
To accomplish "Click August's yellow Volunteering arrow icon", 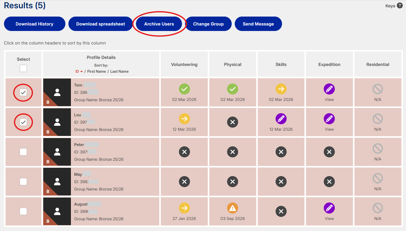I will (x=184, y=208).
